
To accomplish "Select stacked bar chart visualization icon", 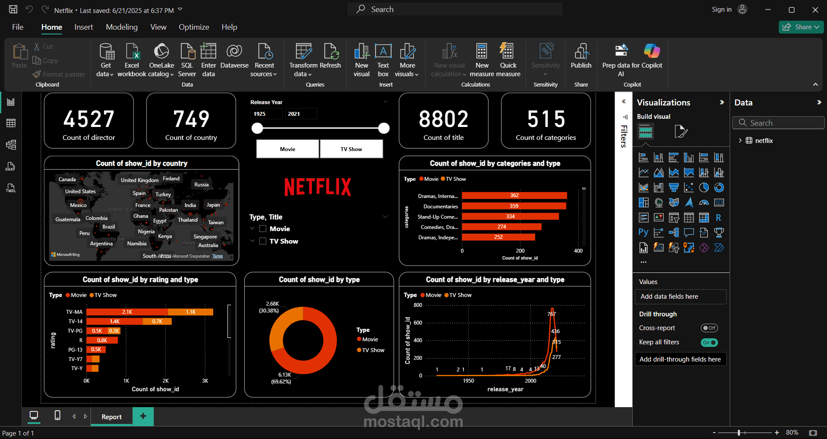I will [644, 158].
